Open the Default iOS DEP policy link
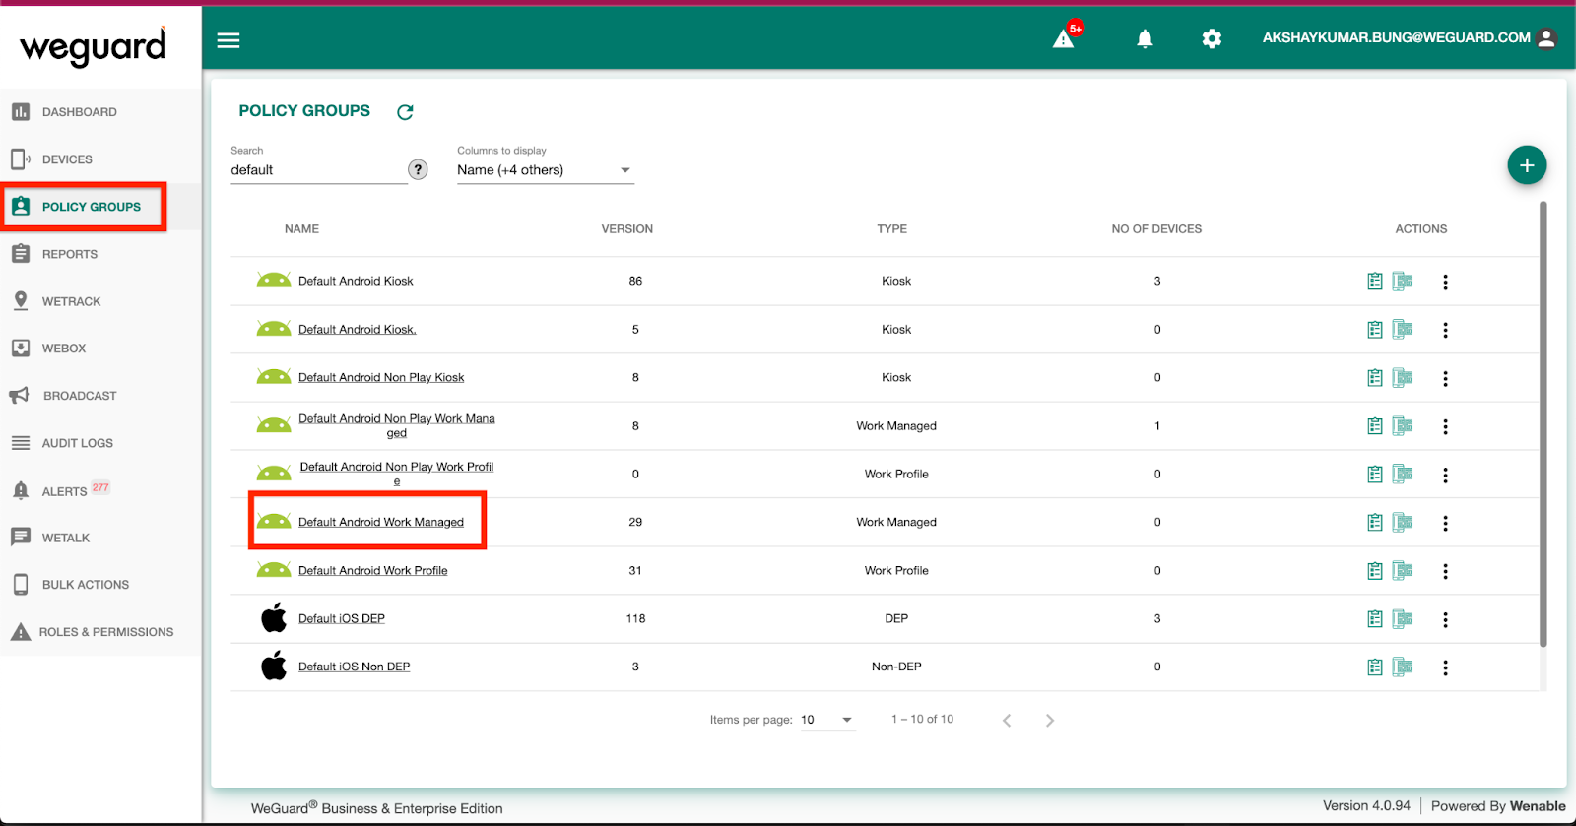1576x826 pixels. pos(342,618)
